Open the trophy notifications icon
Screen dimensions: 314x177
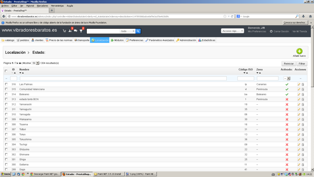coord(81,31)
